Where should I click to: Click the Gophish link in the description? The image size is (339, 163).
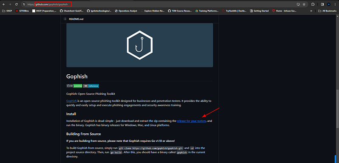(x=71, y=101)
